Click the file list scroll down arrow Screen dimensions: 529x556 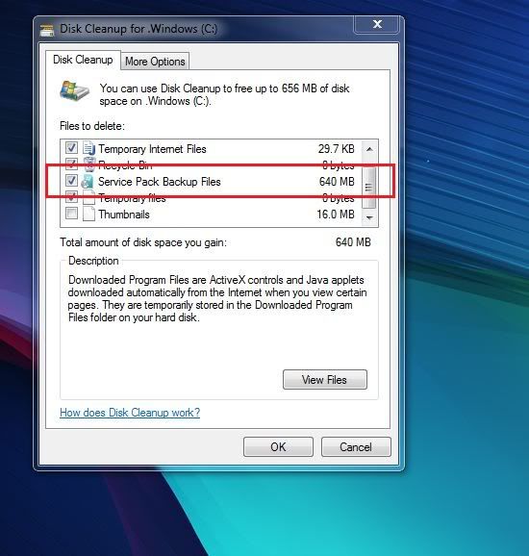tap(369, 217)
